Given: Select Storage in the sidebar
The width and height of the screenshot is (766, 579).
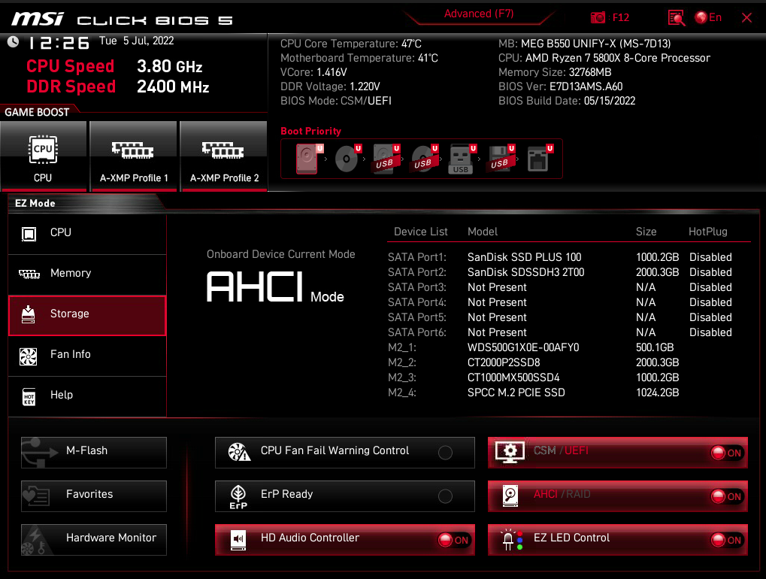Looking at the screenshot, I should pos(87,314).
